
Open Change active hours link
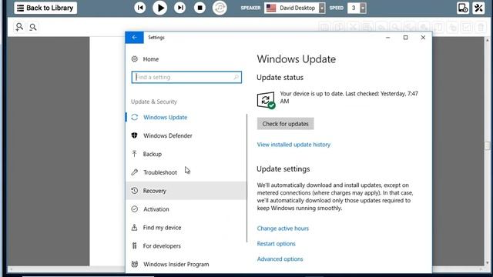click(x=283, y=229)
